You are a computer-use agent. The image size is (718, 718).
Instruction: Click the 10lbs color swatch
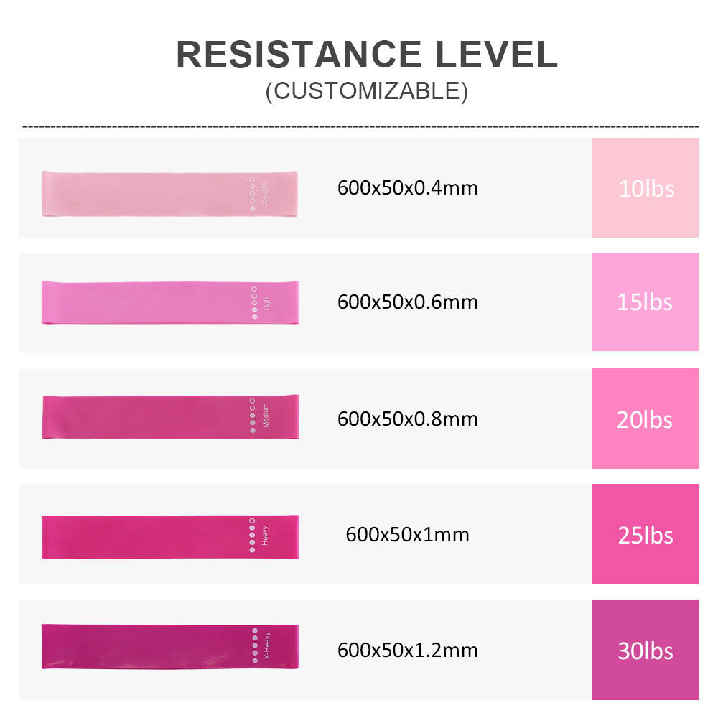pyautogui.click(x=645, y=187)
